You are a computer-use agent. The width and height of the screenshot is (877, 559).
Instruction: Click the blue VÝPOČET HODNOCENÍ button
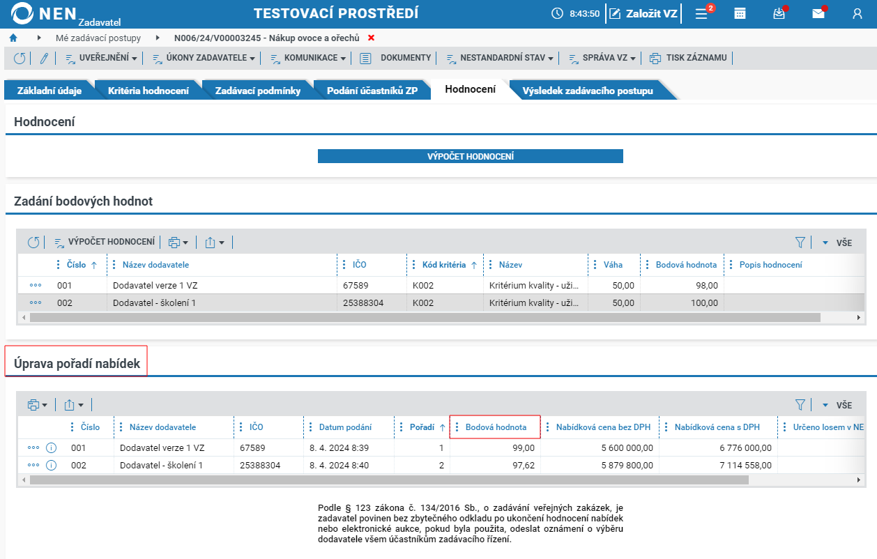[x=471, y=156]
